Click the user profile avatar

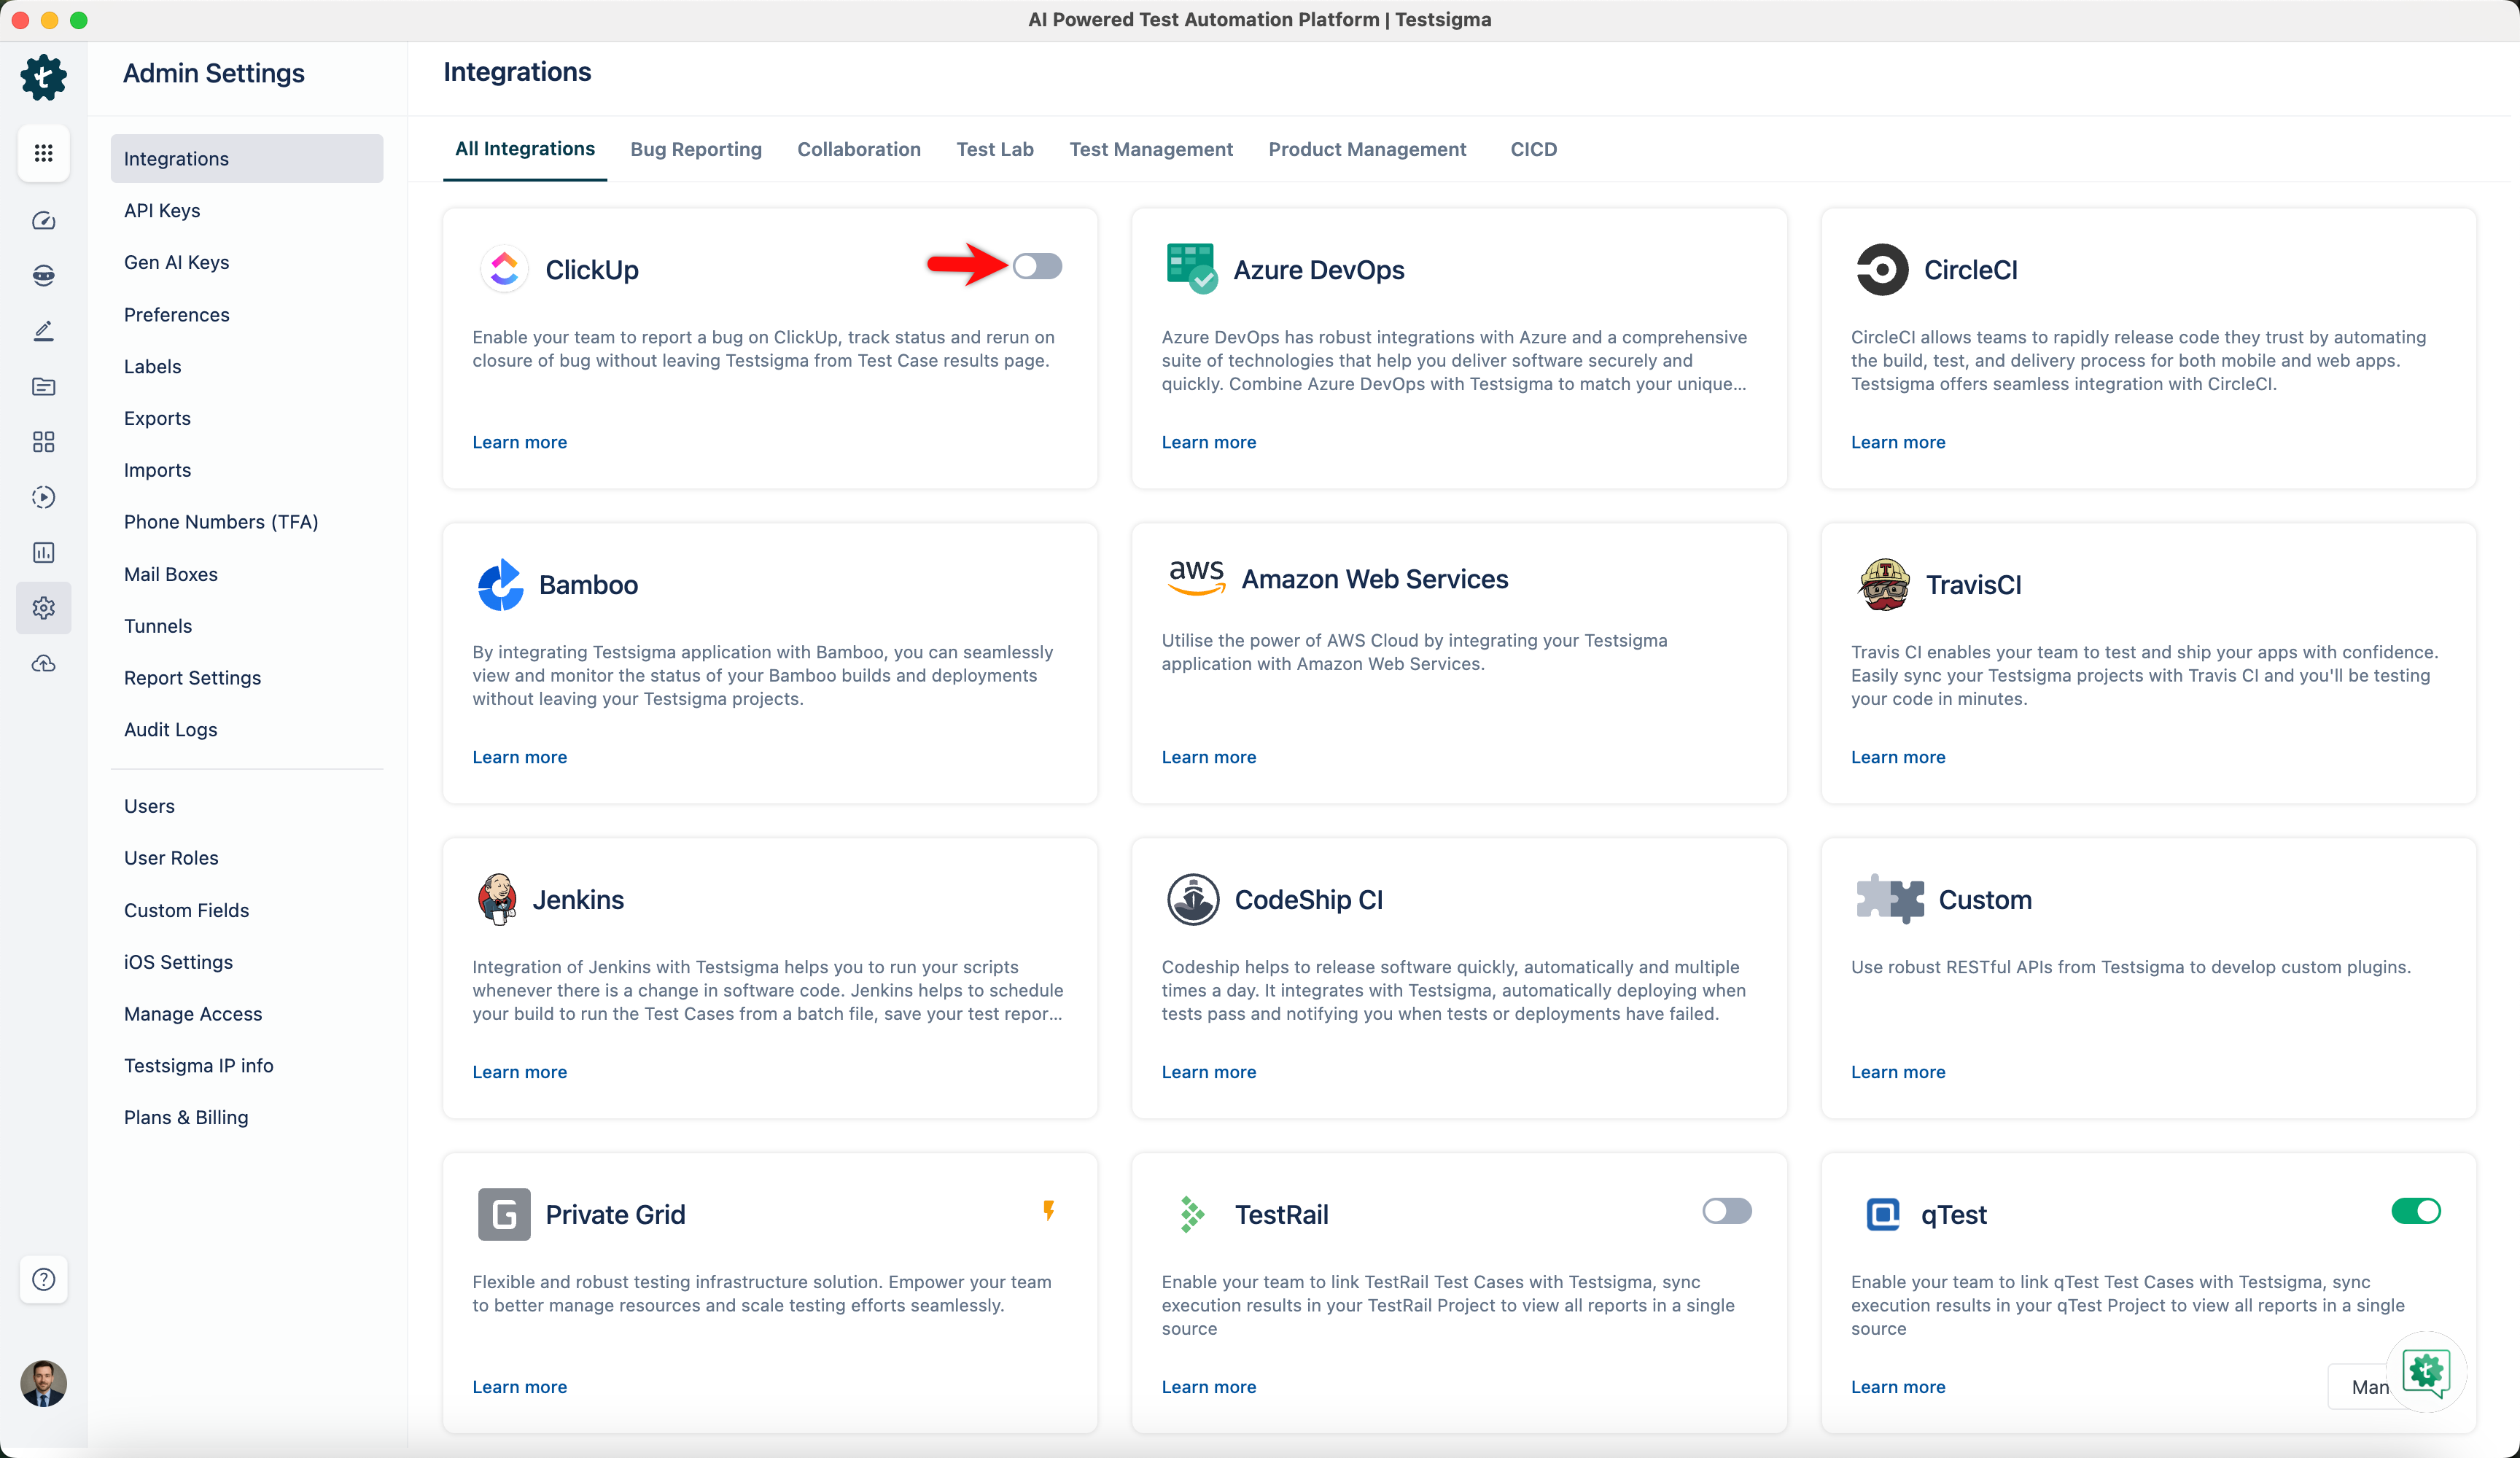(x=43, y=1383)
